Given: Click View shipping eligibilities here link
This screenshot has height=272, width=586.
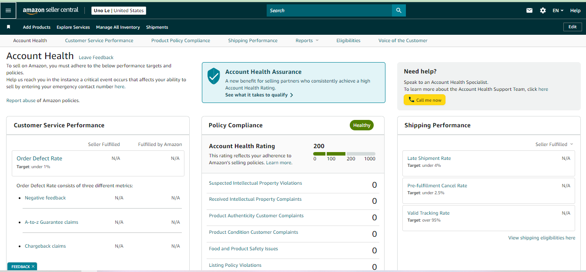Looking at the screenshot, I should tap(542, 238).
